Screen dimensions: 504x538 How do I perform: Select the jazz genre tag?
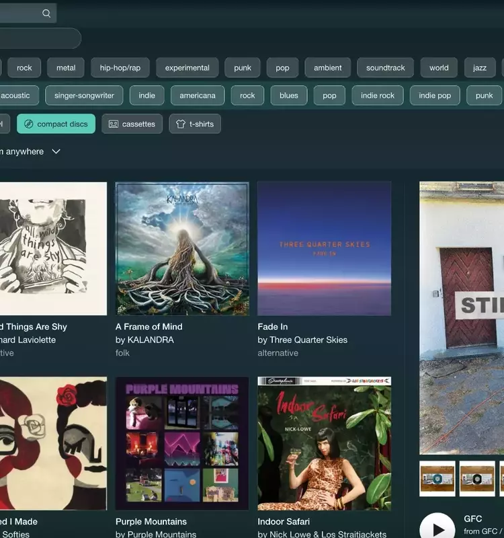(x=480, y=68)
